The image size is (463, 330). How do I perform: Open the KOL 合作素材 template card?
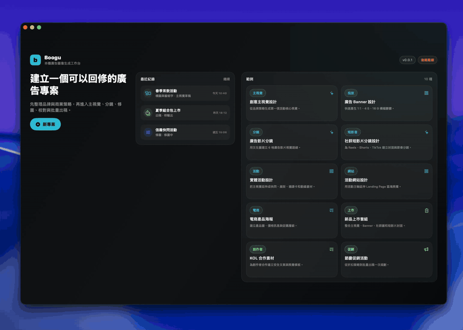tap(292, 259)
